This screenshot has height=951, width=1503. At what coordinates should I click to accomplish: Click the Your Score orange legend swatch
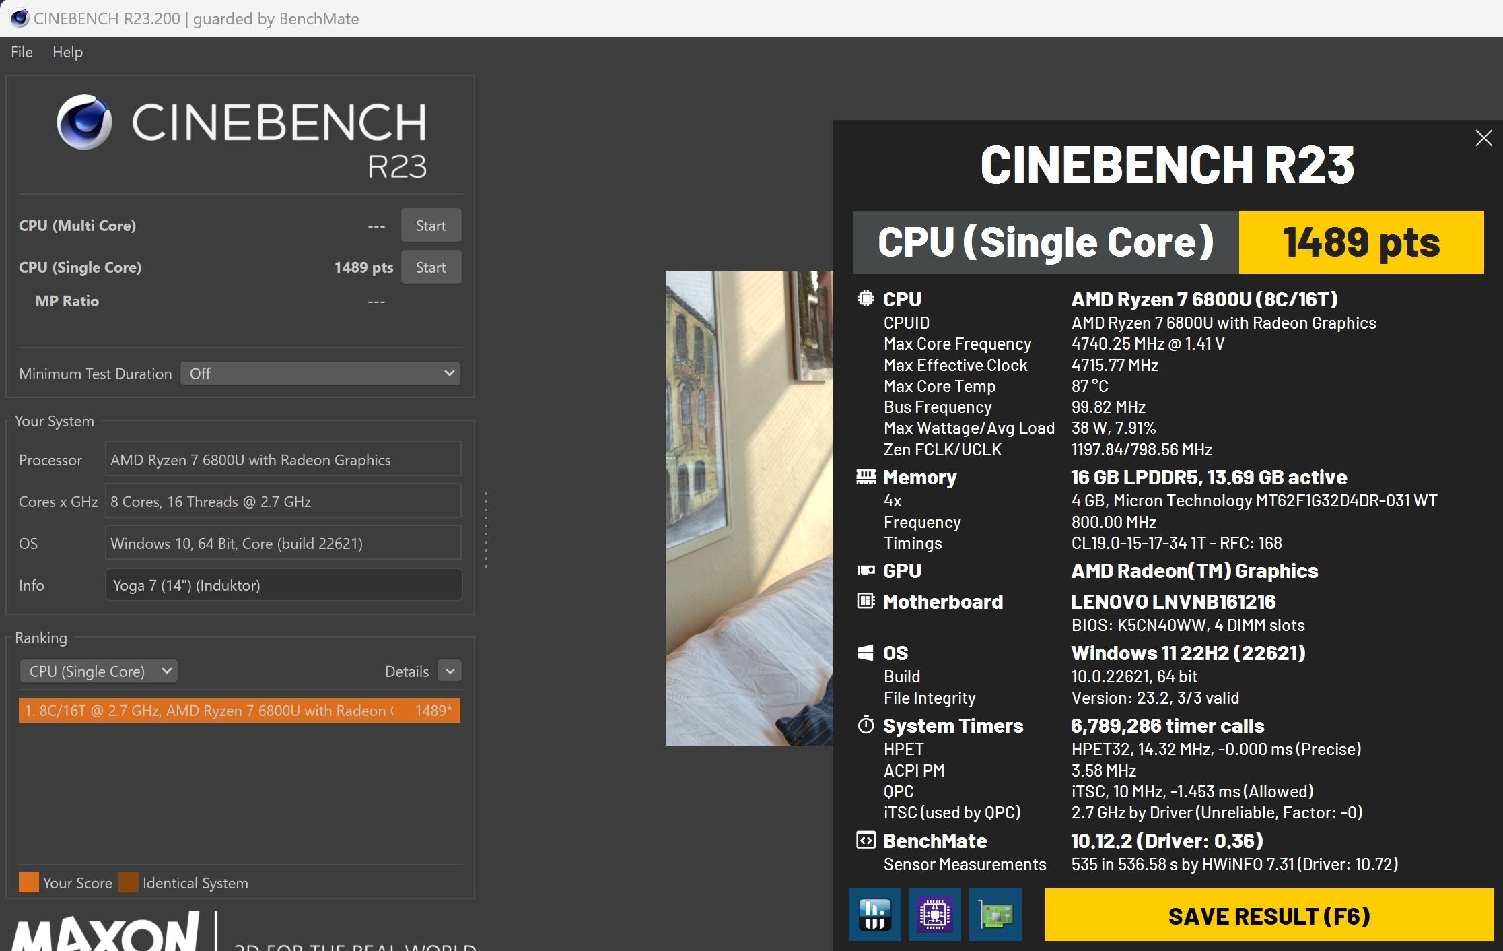28,882
